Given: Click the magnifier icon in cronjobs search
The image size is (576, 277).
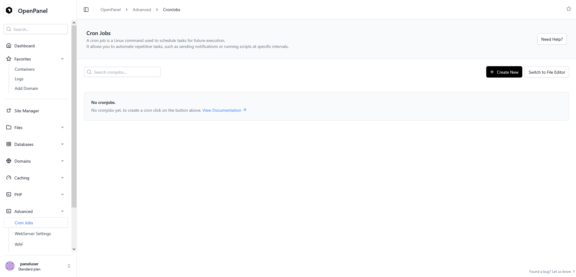Looking at the screenshot, I should (x=89, y=72).
